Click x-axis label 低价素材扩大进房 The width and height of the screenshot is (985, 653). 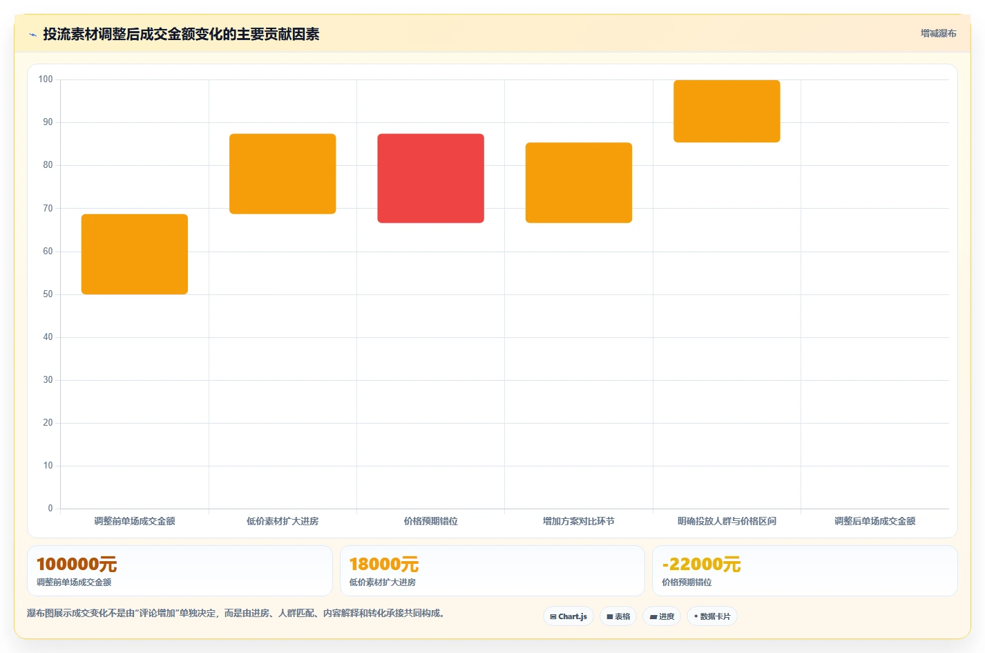click(x=283, y=521)
